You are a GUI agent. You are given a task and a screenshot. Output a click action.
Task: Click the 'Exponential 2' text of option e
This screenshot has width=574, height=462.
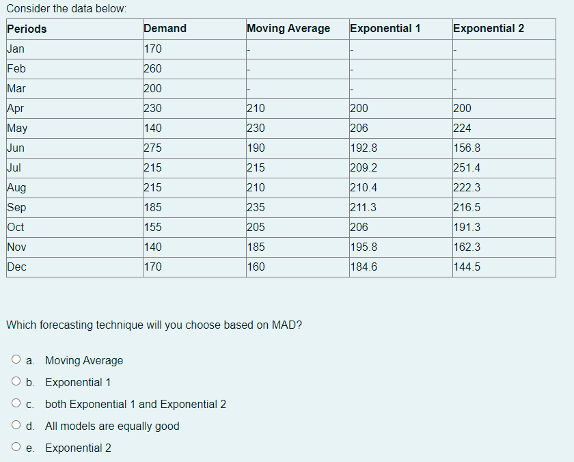tap(78, 448)
